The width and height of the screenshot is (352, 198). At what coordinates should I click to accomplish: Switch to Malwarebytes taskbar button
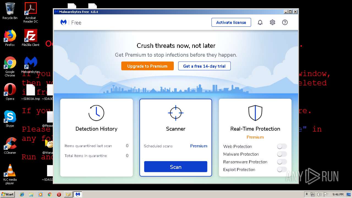[x=78, y=194]
